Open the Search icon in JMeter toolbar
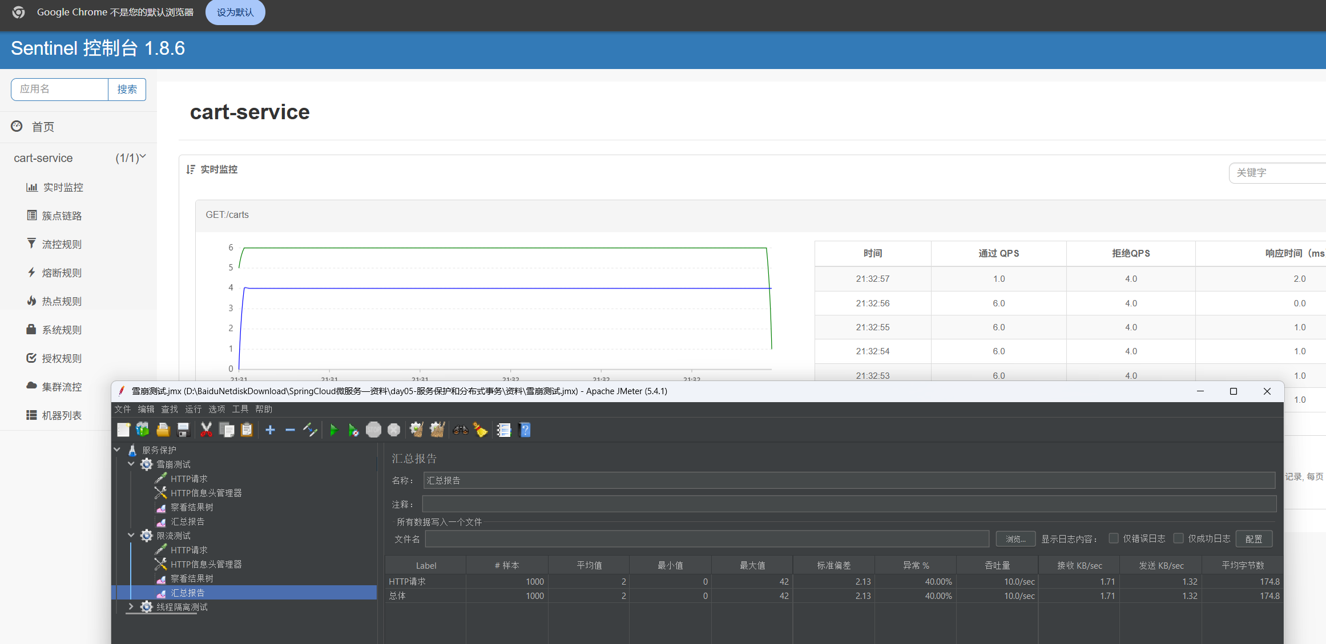The height and width of the screenshot is (644, 1326). tap(460, 430)
